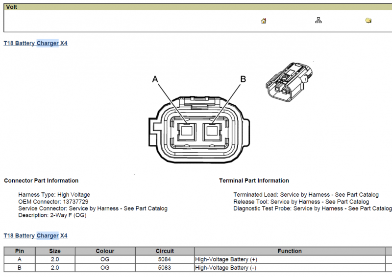Click circuit '5083' cell

[x=165, y=268]
